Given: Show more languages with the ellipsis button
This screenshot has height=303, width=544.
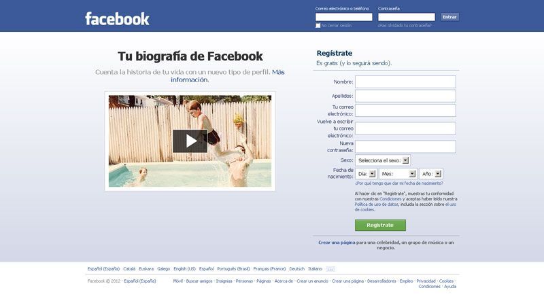Looking at the screenshot, I should click(x=330, y=269).
